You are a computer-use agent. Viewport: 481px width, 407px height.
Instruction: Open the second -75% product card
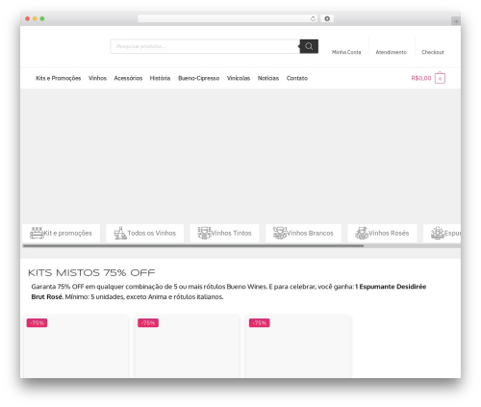coord(188,346)
